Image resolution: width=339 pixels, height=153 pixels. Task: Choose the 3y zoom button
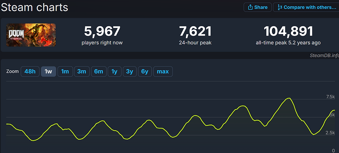point(130,72)
